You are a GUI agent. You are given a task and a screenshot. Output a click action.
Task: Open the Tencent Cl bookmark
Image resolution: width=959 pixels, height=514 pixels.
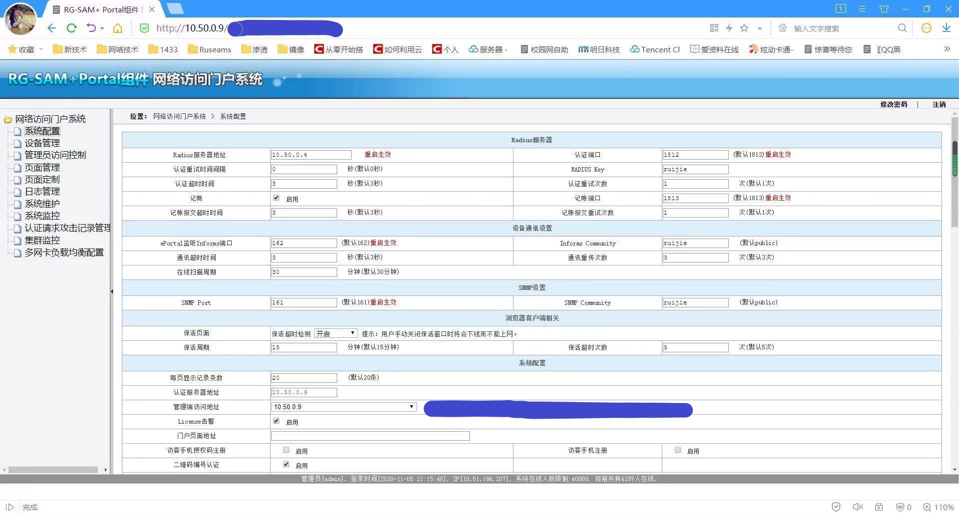pos(655,49)
